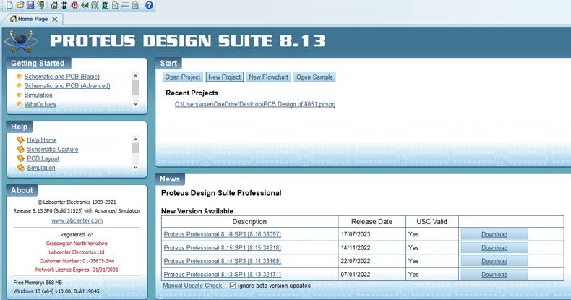Click the bullet icon beside What's New
The width and height of the screenshot is (571, 300).
20,104
